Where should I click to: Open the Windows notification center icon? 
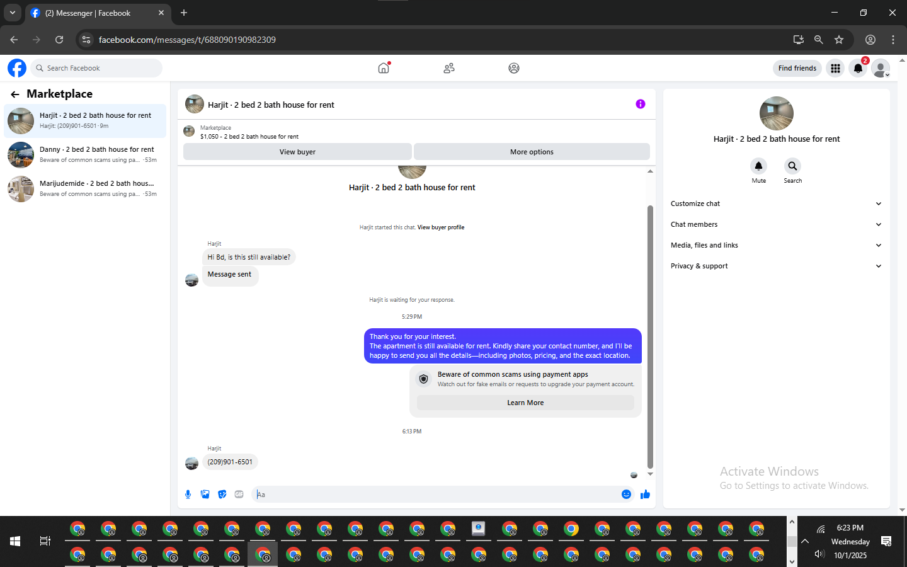point(886,541)
